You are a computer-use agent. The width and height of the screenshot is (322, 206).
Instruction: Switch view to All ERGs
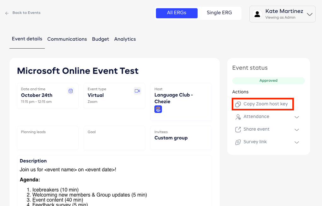pyautogui.click(x=177, y=13)
